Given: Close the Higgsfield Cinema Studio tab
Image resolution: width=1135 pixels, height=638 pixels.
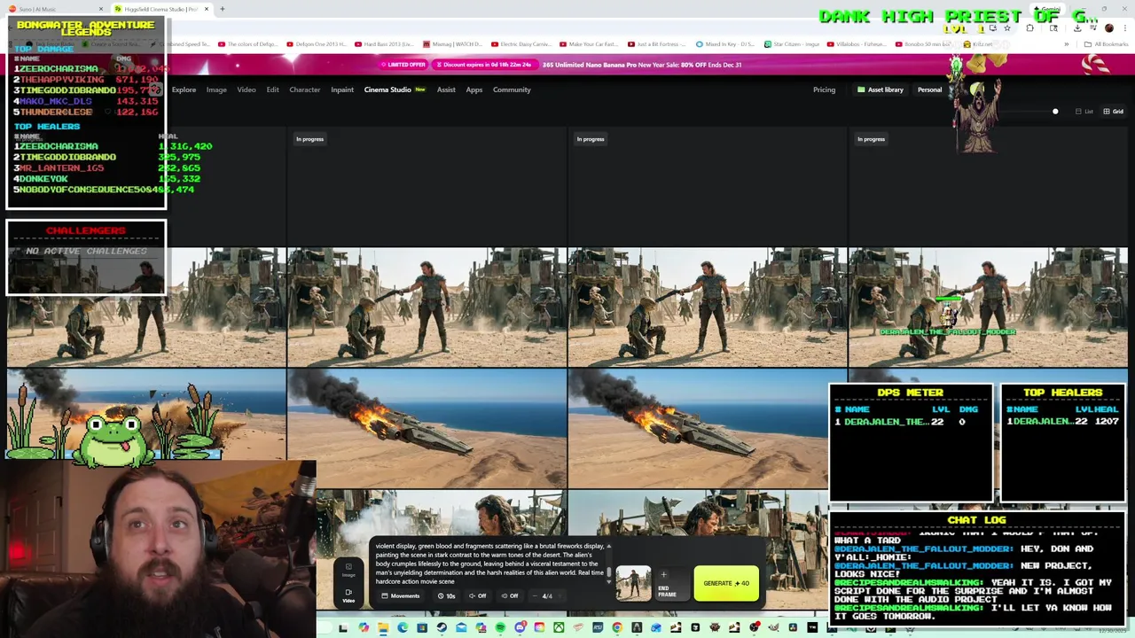Looking at the screenshot, I should point(207,9).
